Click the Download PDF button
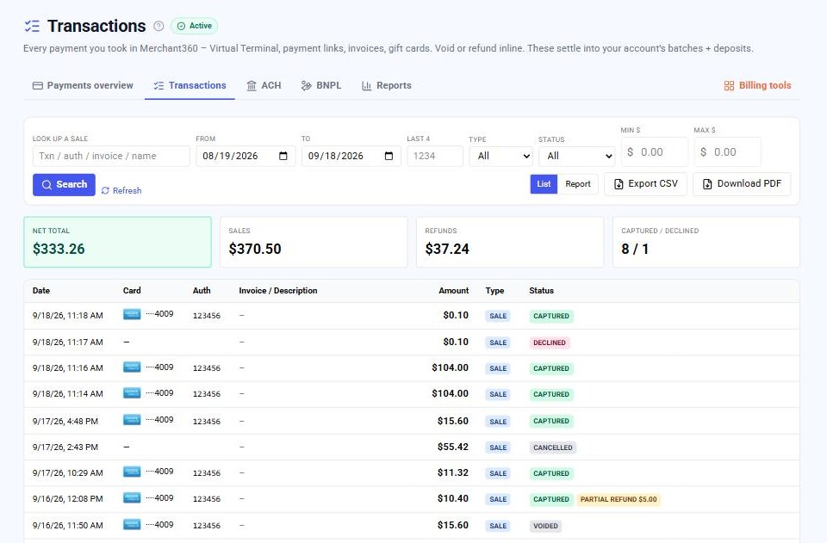Screen dimensions: 827x543 [742, 184]
